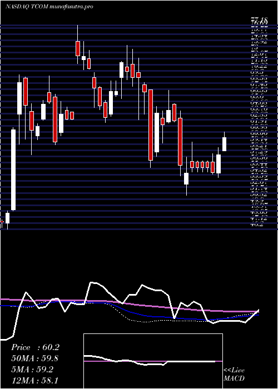The height and width of the screenshot is (389, 278).
Task: Click inside the Live MACD inset chart
Action: 153,361
